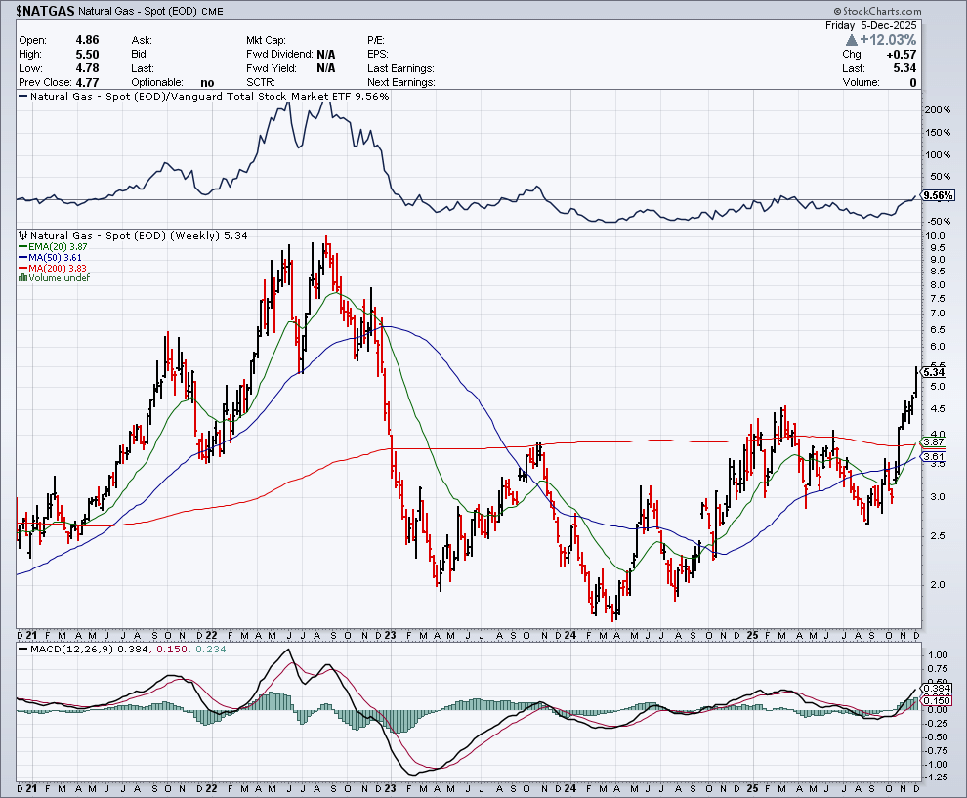
Task: Click the 9.56% relative strength axis tag
Action: click(x=936, y=195)
